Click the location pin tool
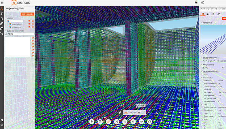Image resolution: width=226 pixels, height=129 pixels. tap(92, 122)
